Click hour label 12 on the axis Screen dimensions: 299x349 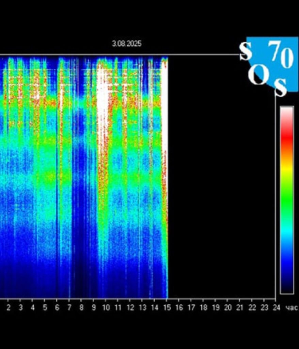click(x=130, y=308)
